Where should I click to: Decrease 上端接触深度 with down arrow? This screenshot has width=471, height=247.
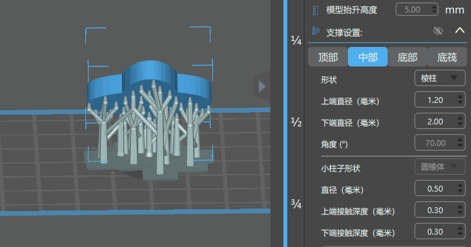(460, 213)
